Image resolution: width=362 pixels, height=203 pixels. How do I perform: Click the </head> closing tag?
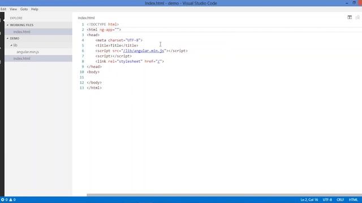[x=94, y=67]
